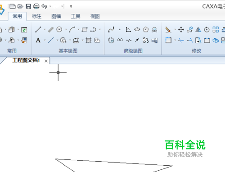Viewport: 225px width, 172px height.
Task: Select the Hatch fill tool
Action: coord(89,40)
